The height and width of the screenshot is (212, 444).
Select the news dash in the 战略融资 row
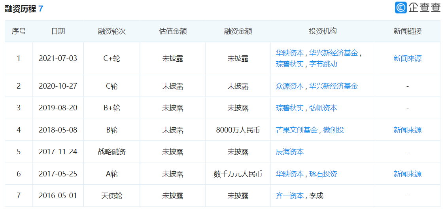point(408,152)
